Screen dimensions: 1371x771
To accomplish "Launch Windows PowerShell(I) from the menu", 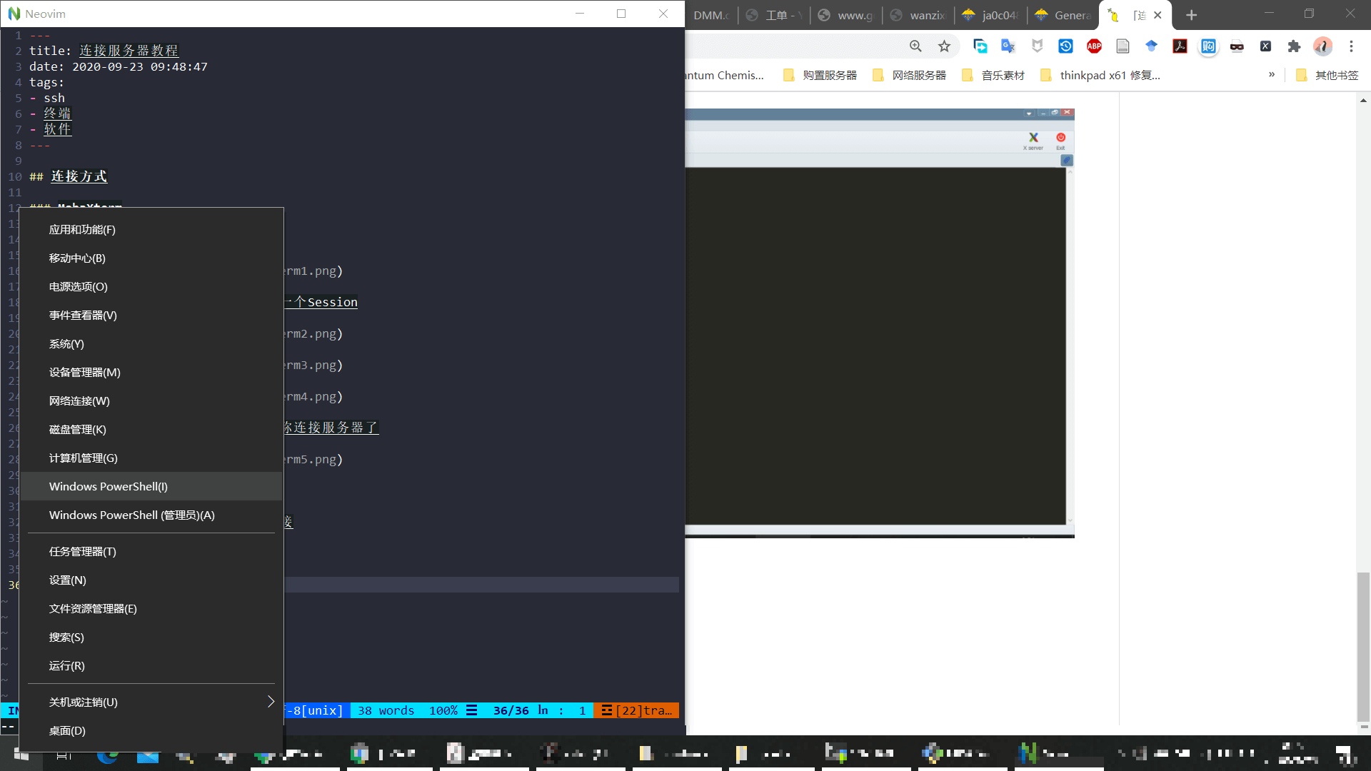I will click(152, 486).
